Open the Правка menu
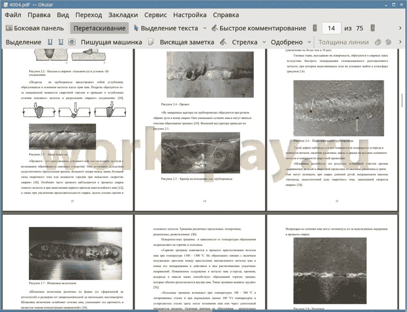This screenshot has height=312, width=407. point(39,15)
